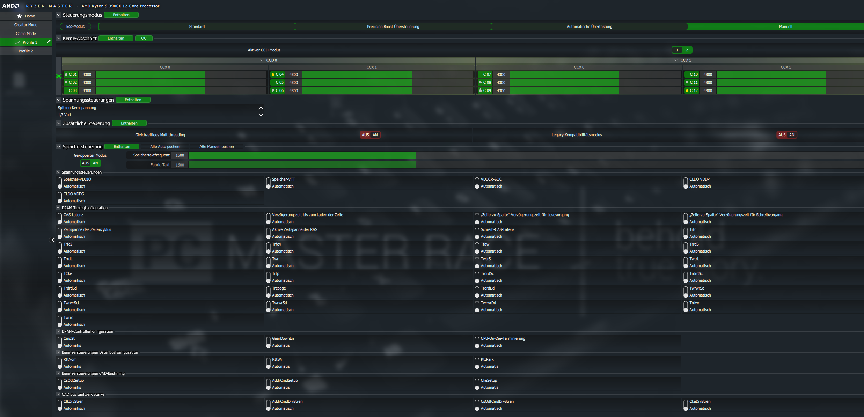This screenshot has width=864, height=417.
Task: Click the Alle Manuell pushen button
Action: click(217, 147)
